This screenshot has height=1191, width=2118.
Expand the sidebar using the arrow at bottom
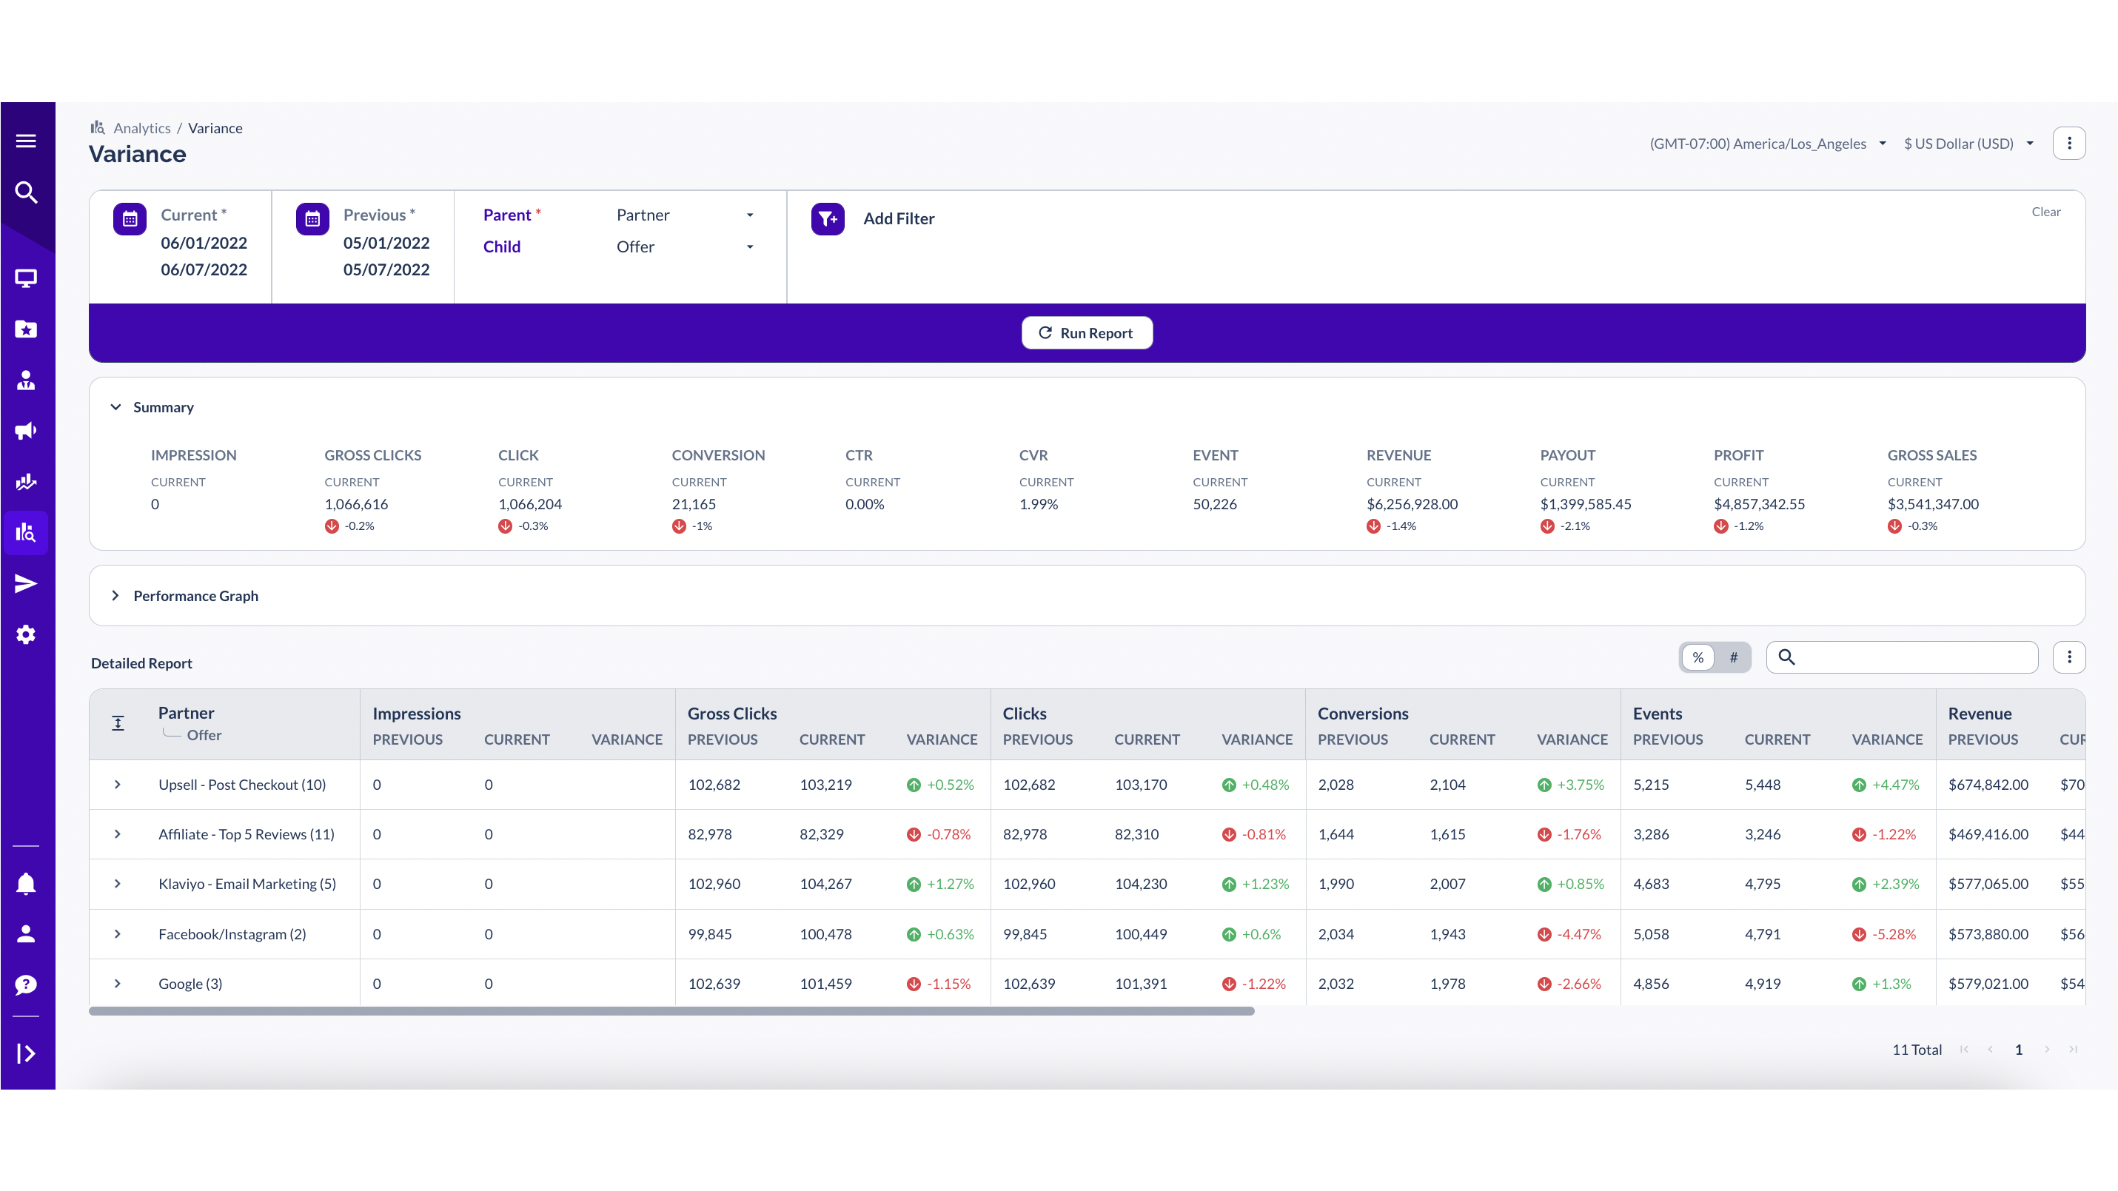(25, 1054)
